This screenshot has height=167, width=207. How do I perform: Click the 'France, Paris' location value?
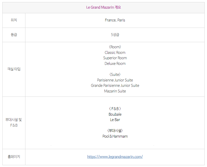115,20
